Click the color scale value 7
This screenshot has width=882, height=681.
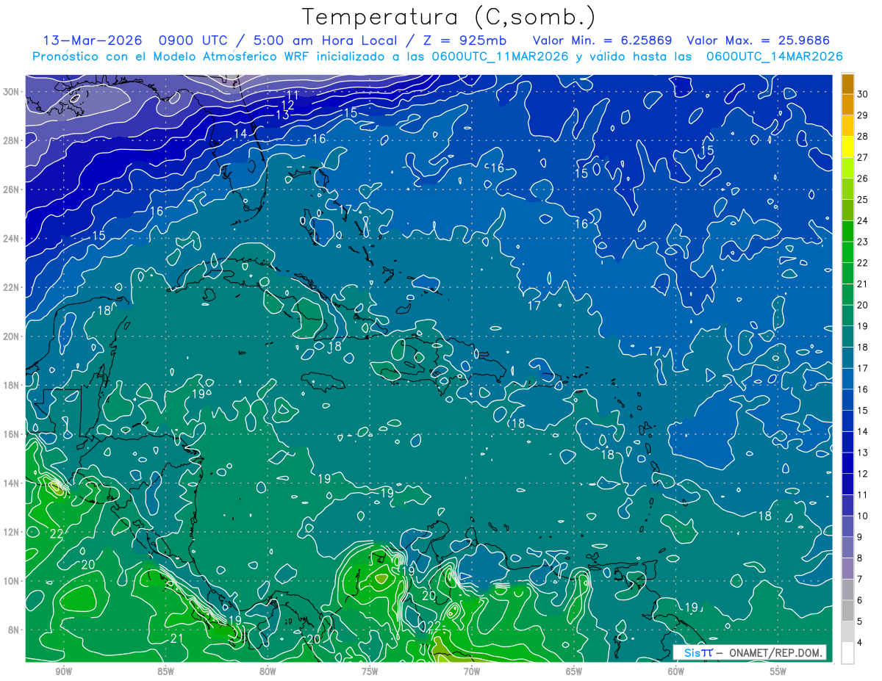click(861, 579)
